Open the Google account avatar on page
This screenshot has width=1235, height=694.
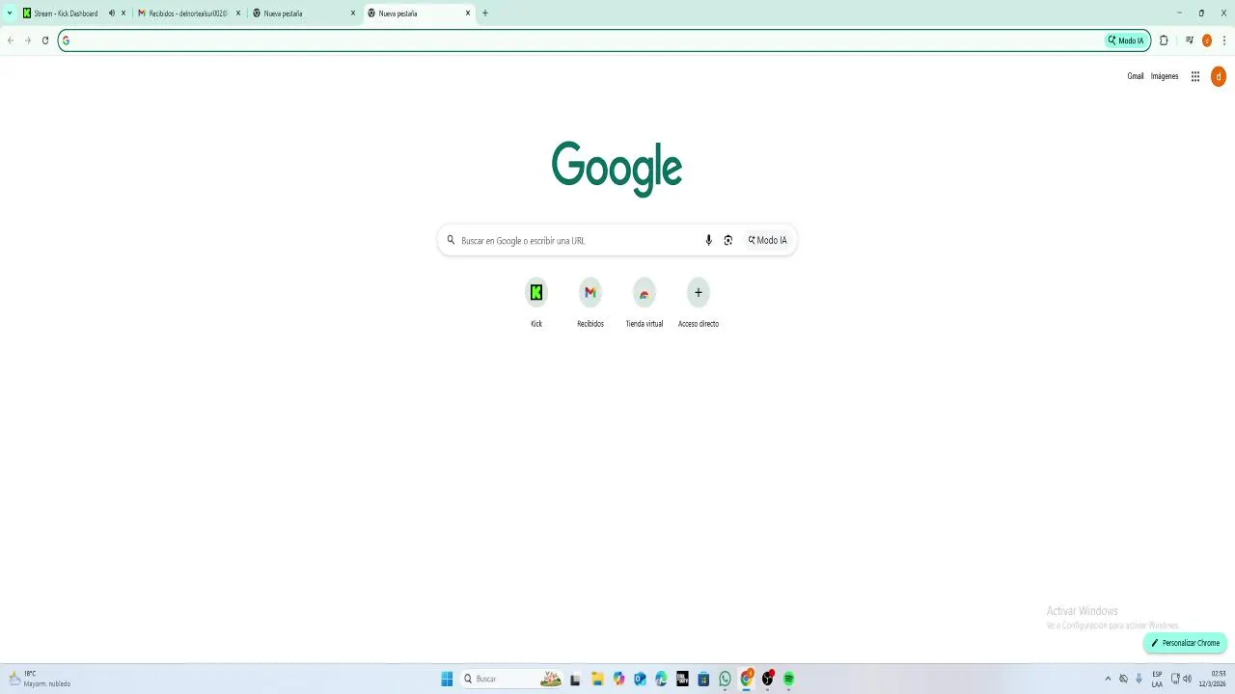point(1218,76)
